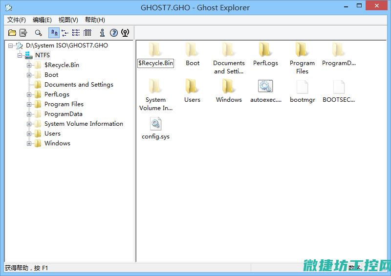
Task: Open the 文件(F) menu
Action: pos(17,20)
